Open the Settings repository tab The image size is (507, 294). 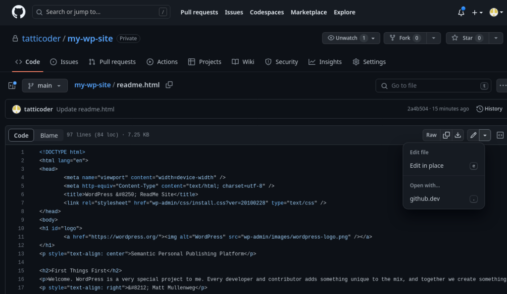[x=369, y=62]
